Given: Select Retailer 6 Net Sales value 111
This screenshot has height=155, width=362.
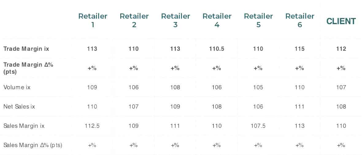Looking at the screenshot, I should click(300, 106).
